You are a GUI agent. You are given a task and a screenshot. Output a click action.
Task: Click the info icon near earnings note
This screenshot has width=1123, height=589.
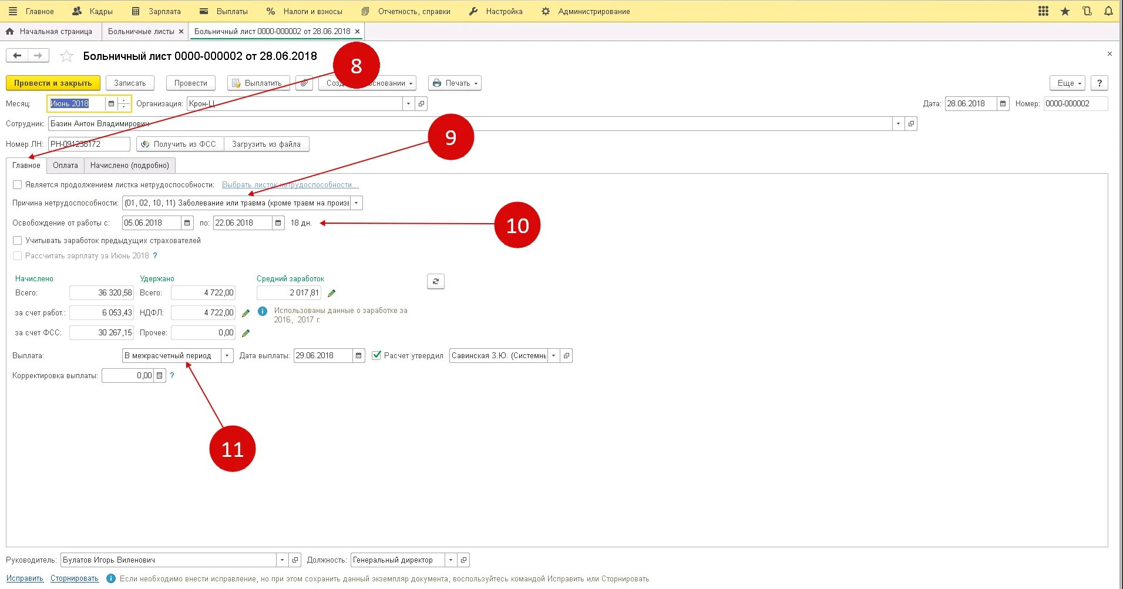coord(263,311)
